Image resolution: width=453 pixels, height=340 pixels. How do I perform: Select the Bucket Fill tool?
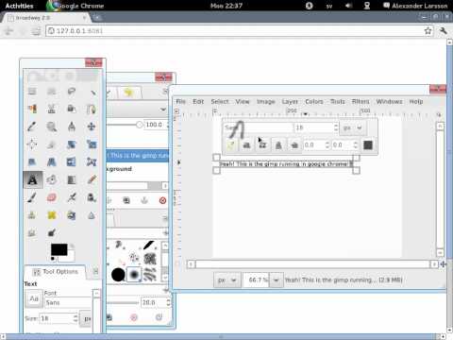pyautogui.click(x=52, y=179)
